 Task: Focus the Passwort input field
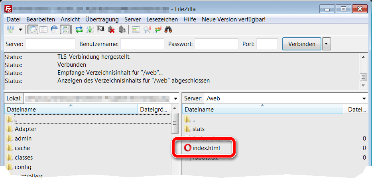click(217, 44)
